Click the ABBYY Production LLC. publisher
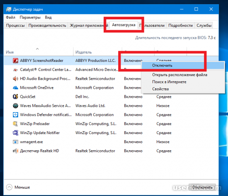228x196 pixels. coord(95,61)
